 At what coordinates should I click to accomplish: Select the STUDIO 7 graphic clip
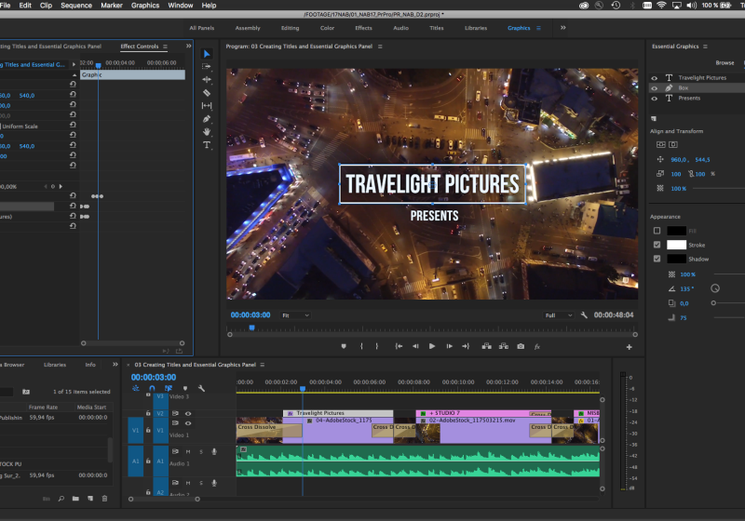point(483,413)
